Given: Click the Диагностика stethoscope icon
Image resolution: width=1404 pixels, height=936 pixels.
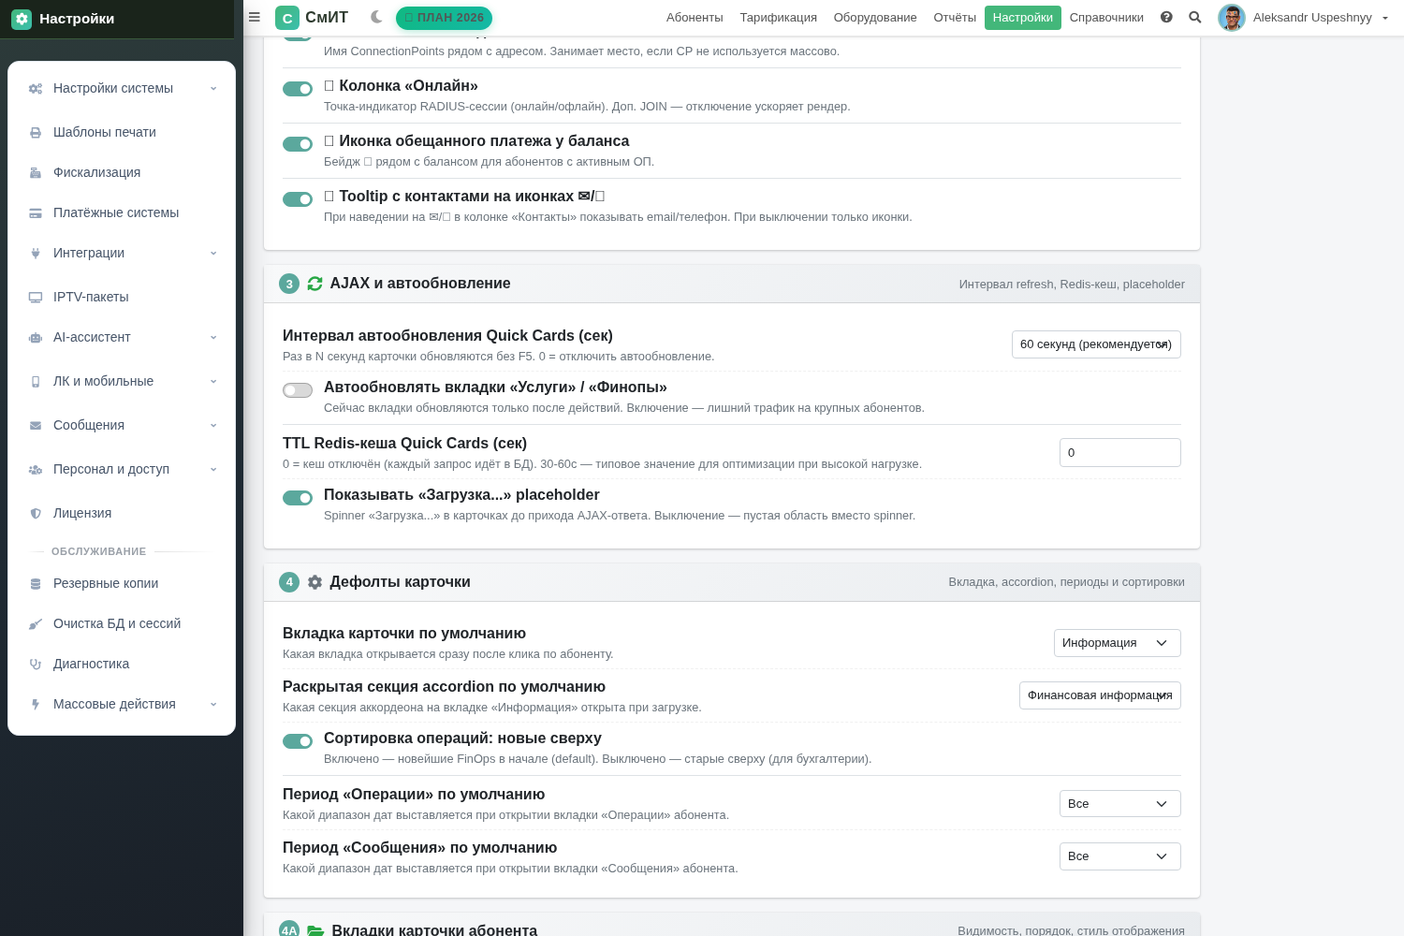Looking at the screenshot, I should (x=36, y=665).
